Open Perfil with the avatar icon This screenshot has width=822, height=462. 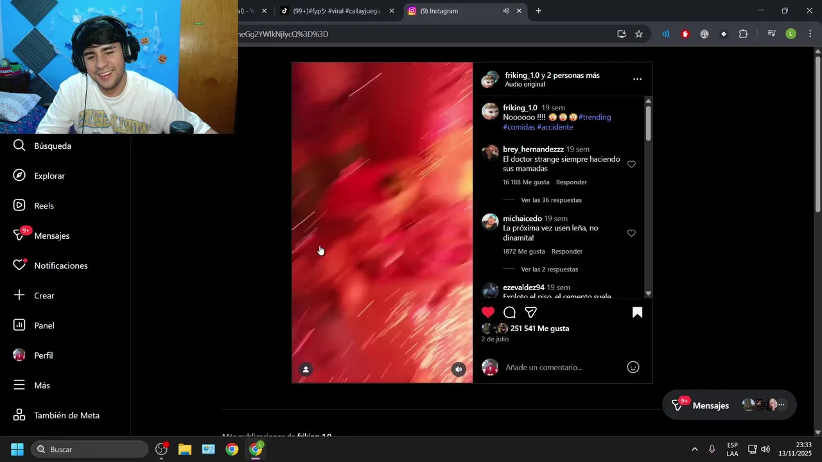tap(33, 355)
